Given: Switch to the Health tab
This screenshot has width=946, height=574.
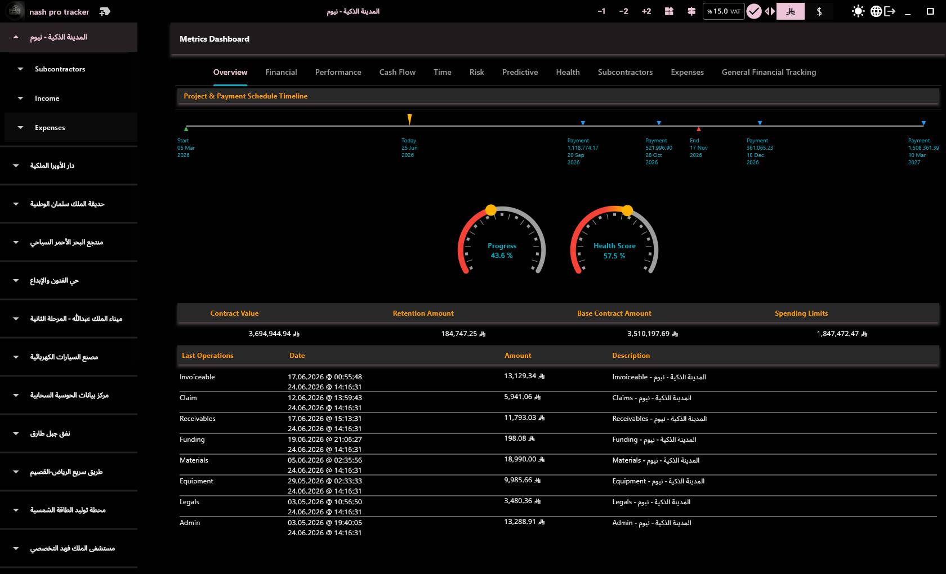Looking at the screenshot, I should pyautogui.click(x=568, y=72).
